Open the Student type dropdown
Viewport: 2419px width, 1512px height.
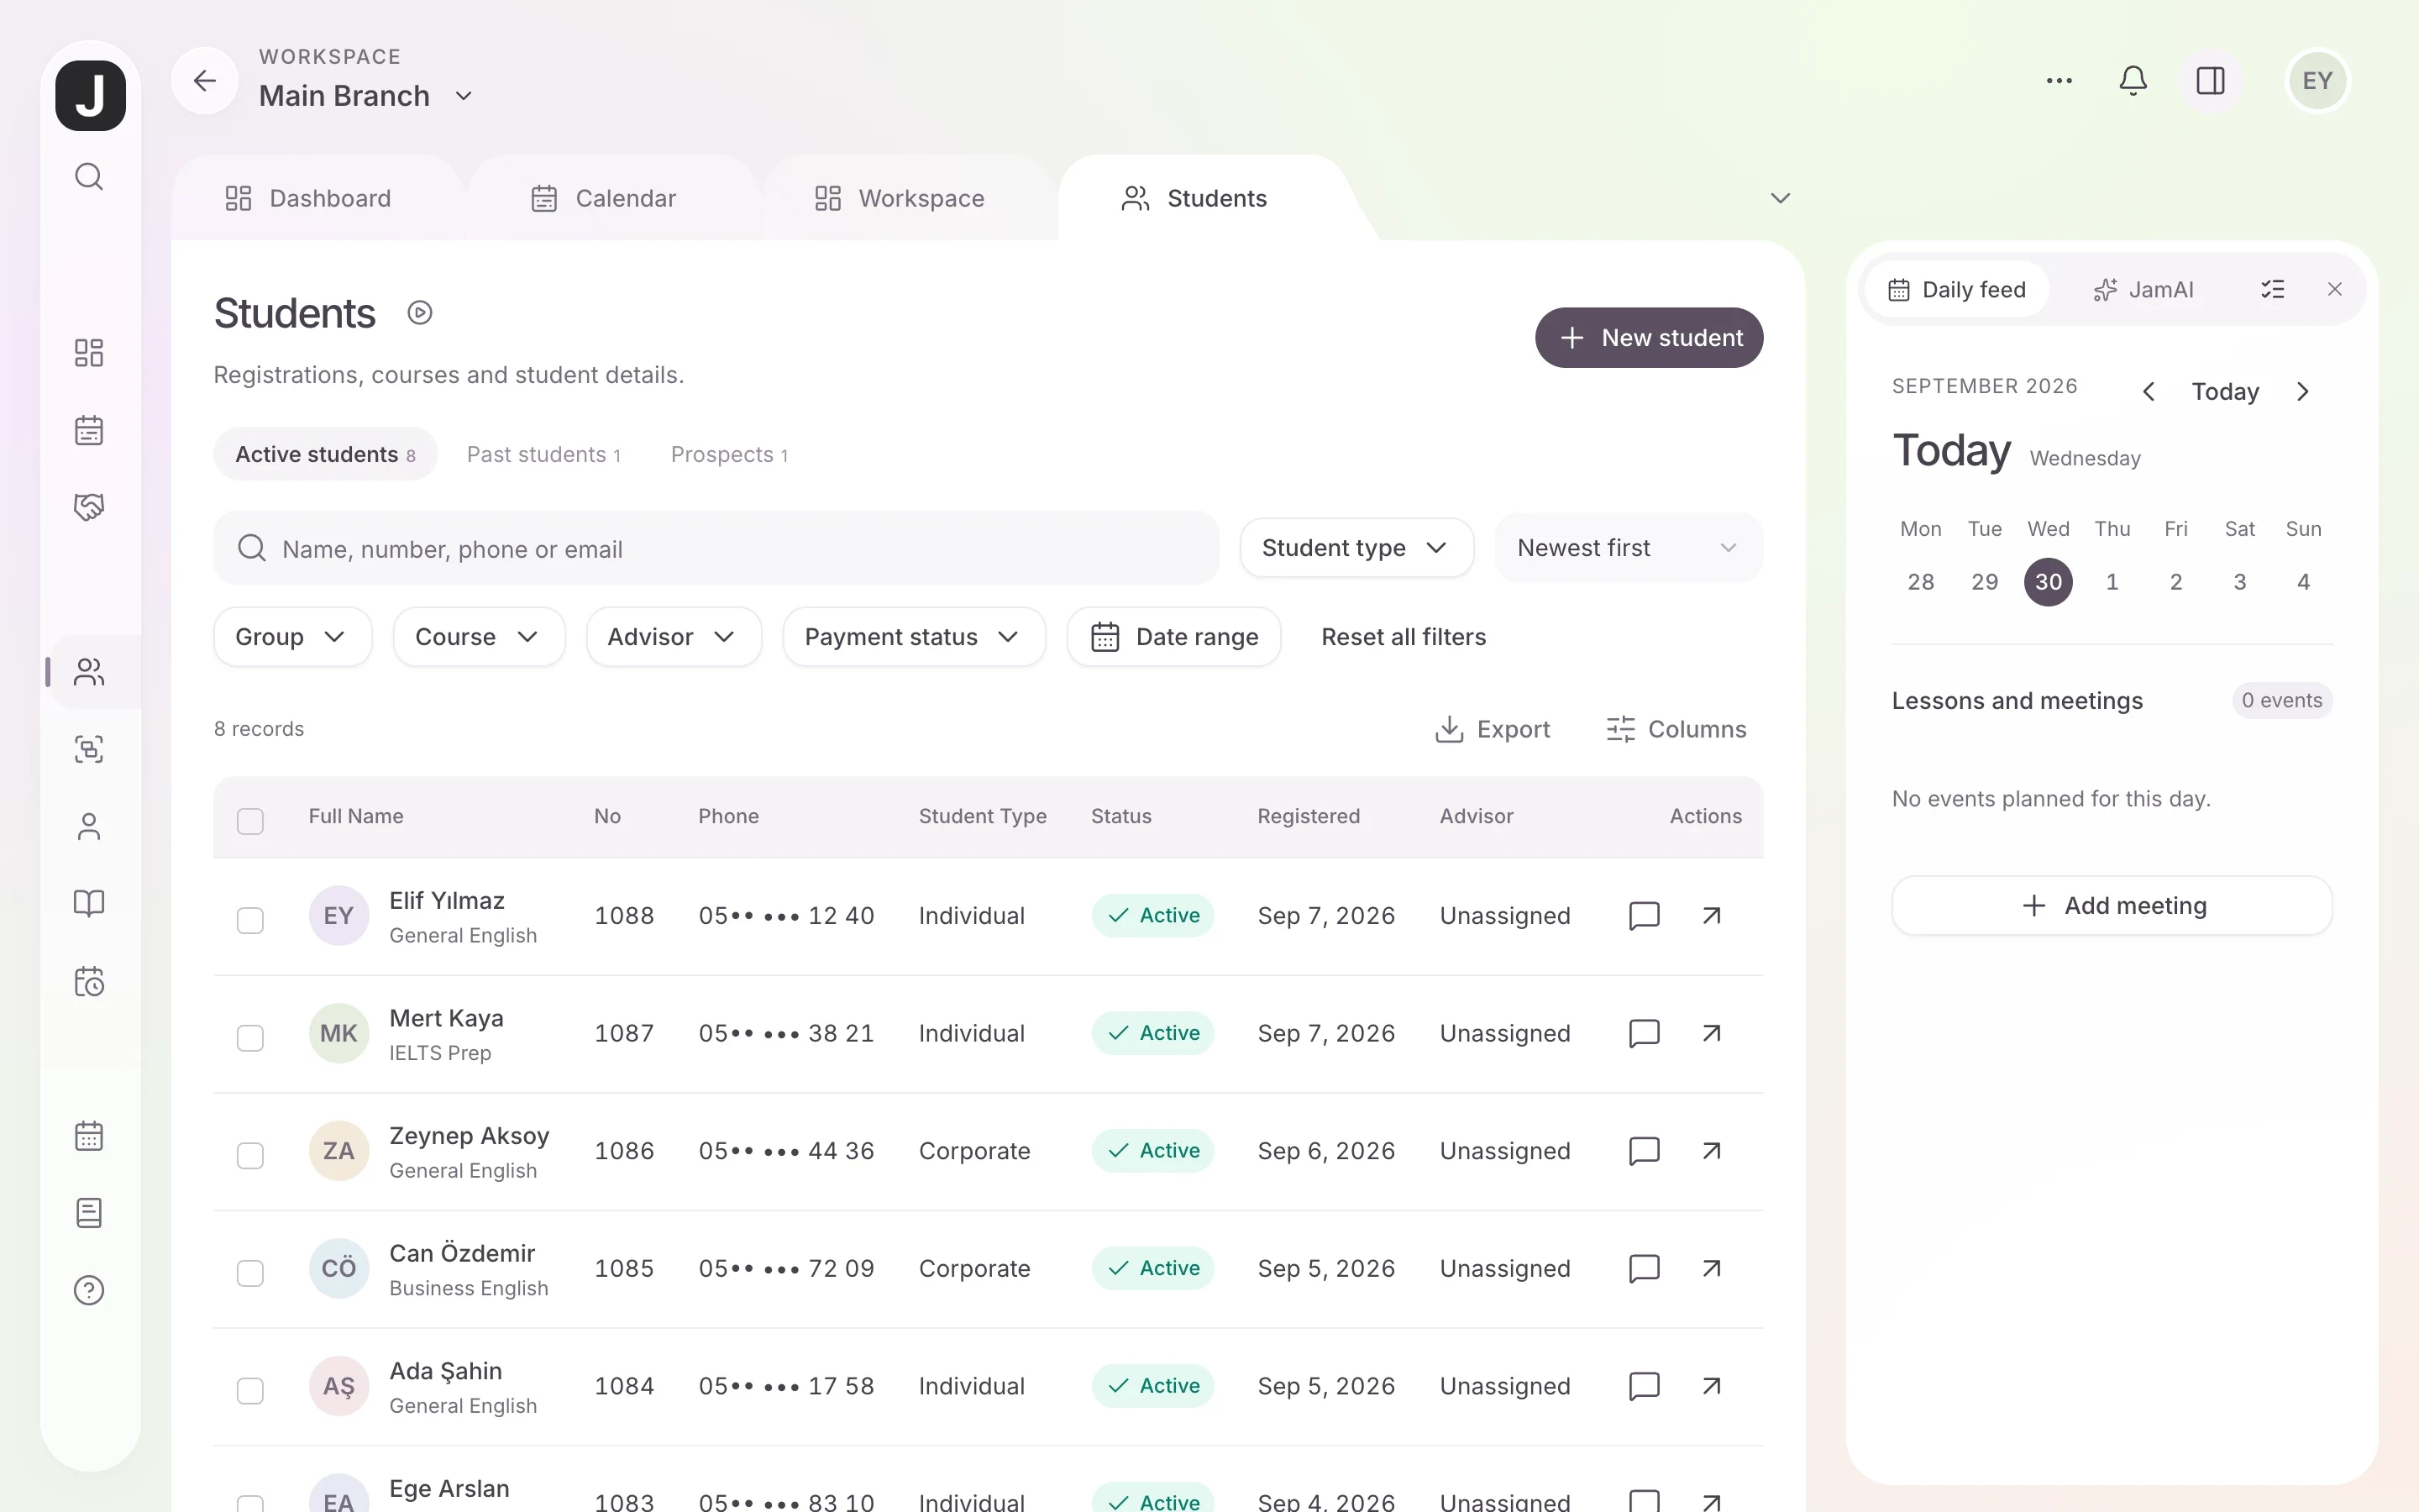1356,548
